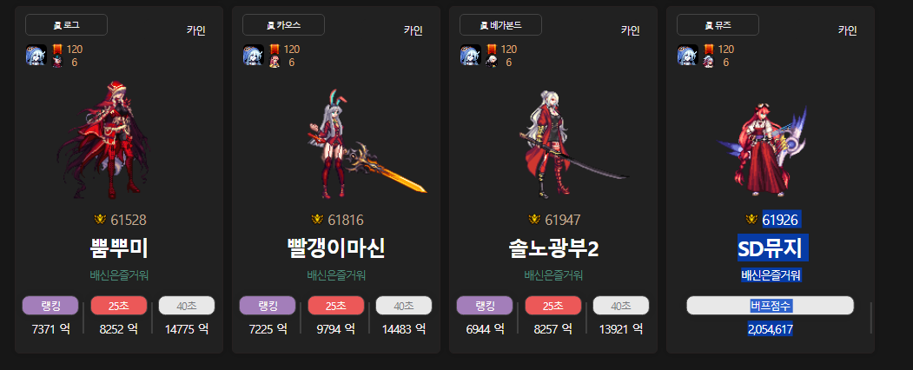Click the fame crest icon beside 61926

point(751,220)
